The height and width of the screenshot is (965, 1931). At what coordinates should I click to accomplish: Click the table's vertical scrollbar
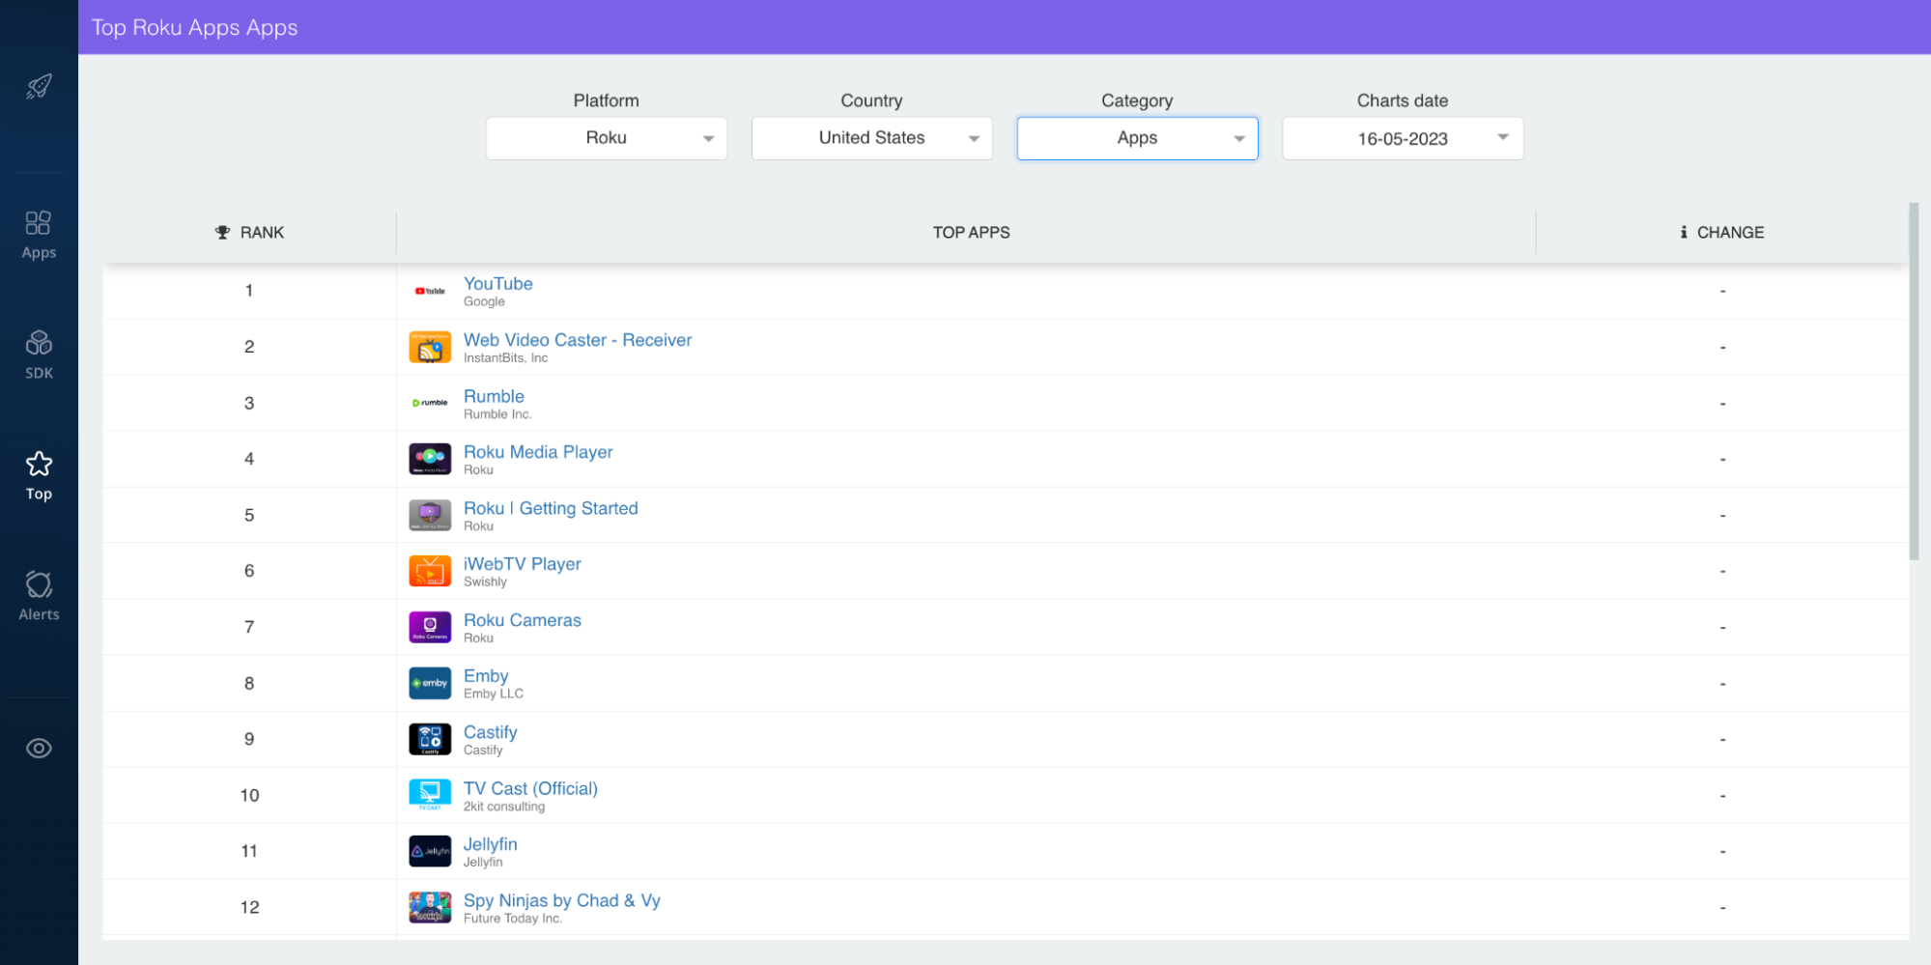[x=1914, y=382]
